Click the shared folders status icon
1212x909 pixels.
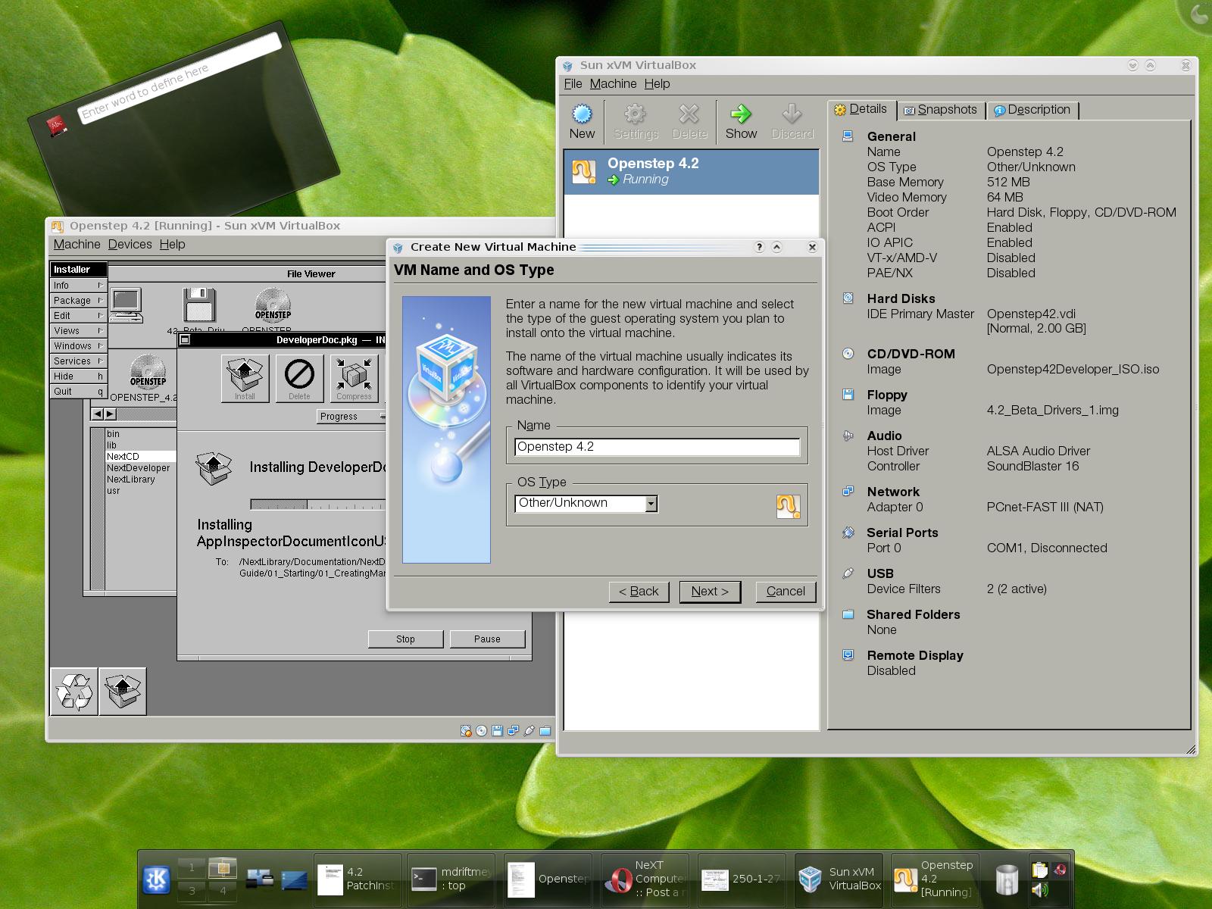pos(545,730)
